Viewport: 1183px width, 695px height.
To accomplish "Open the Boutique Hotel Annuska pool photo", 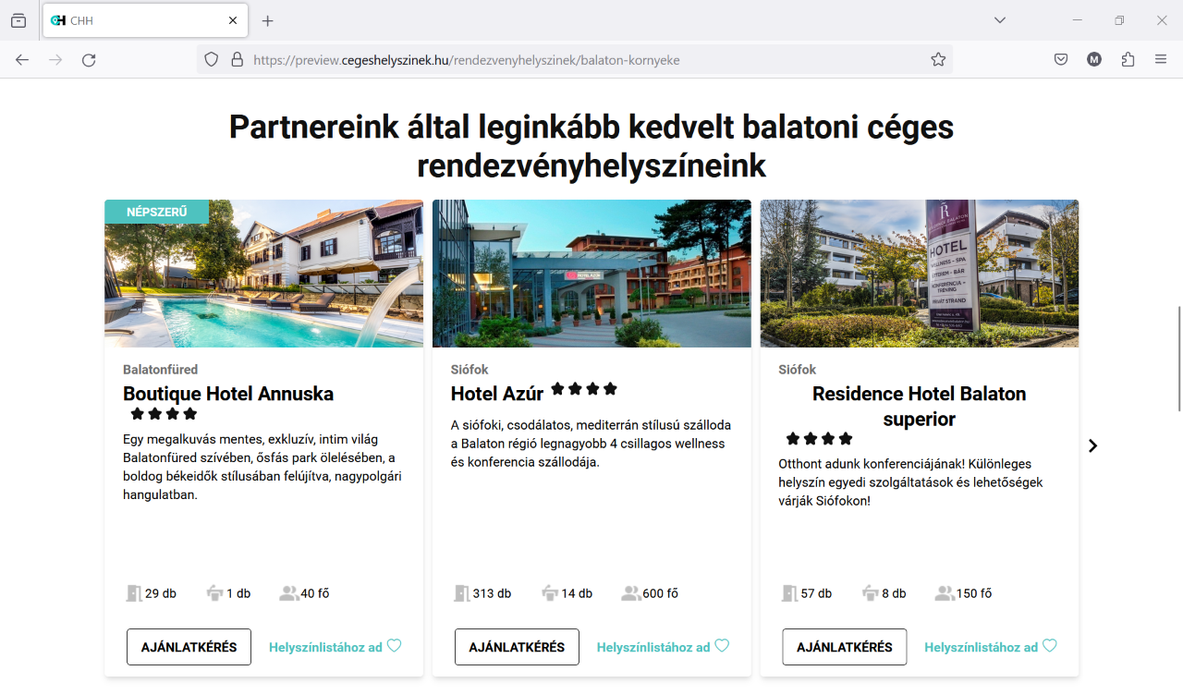I will 263,274.
